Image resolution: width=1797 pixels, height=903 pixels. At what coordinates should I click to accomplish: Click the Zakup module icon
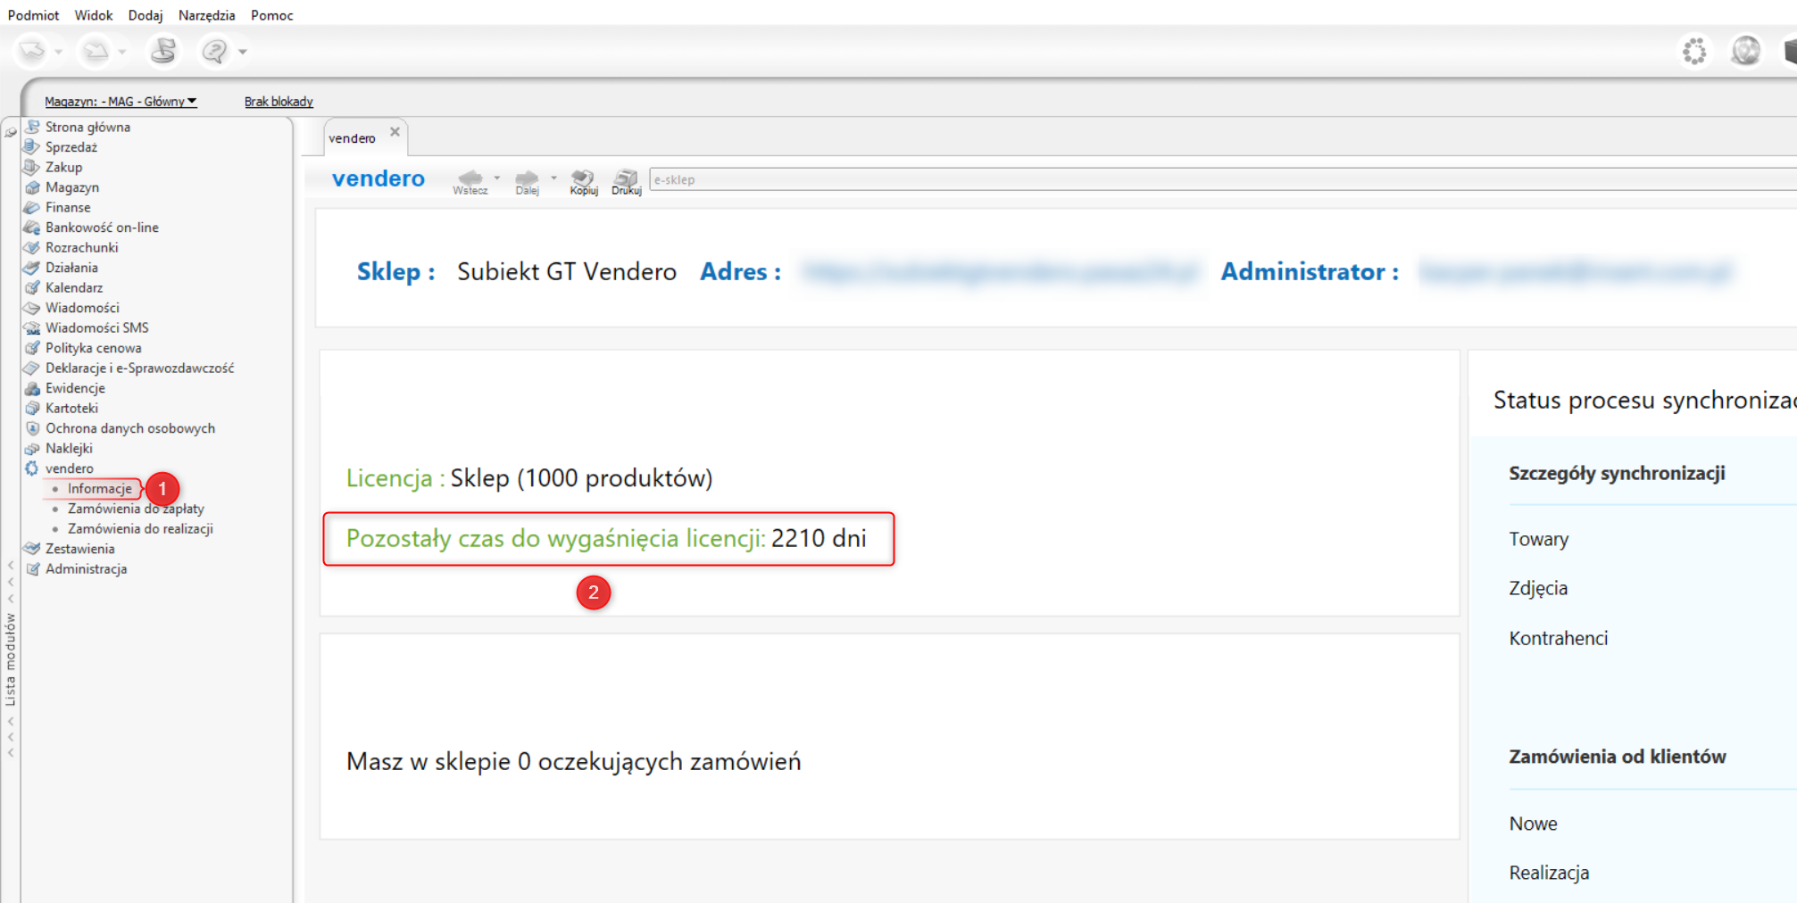33,167
